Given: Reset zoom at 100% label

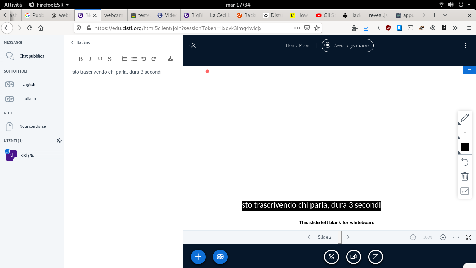Looking at the screenshot, I should [428, 237].
